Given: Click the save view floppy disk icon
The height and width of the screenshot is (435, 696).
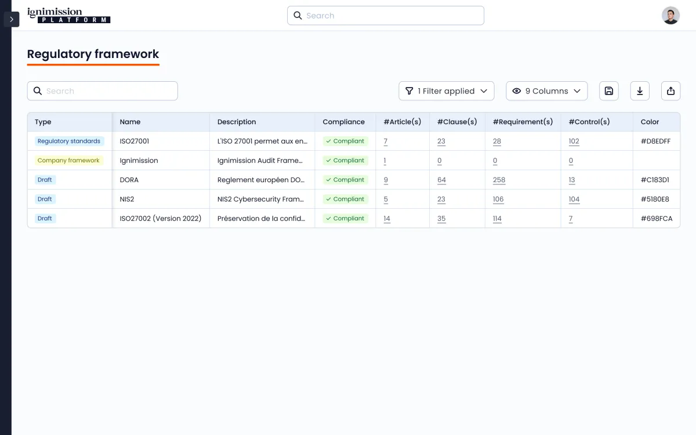Looking at the screenshot, I should tap(608, 91).
